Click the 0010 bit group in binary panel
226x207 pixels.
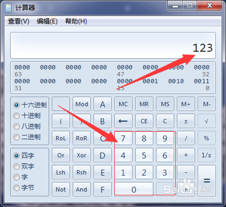click(176, 81)
